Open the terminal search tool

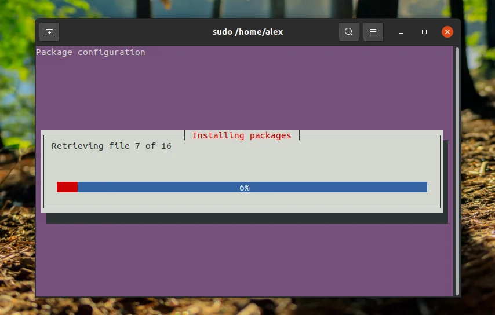[x=348, y=32]
